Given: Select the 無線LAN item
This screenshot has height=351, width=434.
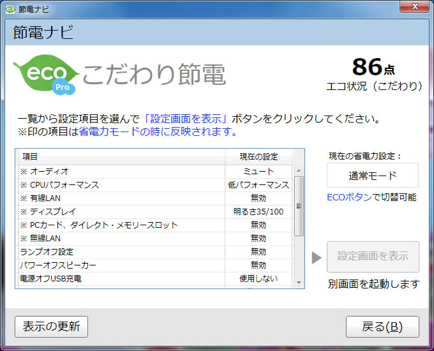Looking at the screenshot, I should [x=121, y=239].
